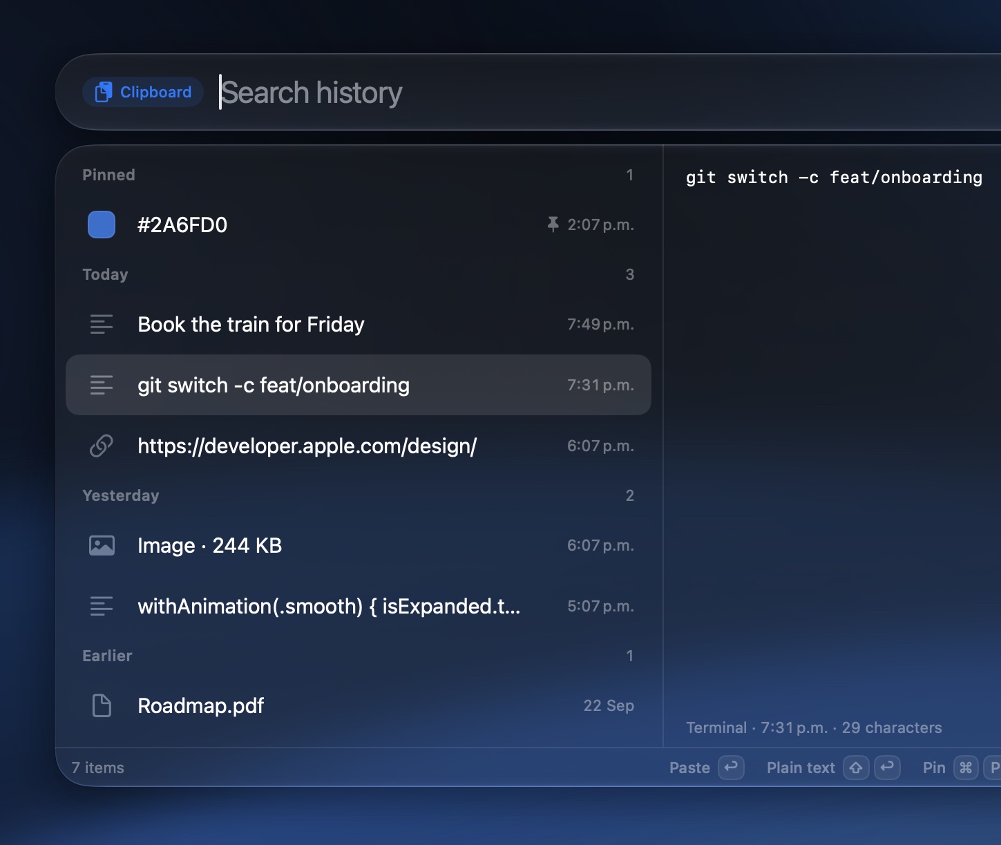Image resolution: width=1001 pixels, height=845 pixels.
Task: Select 'Book the train for Friday' entry
Action: pyautogui.click(x=359, y=324)
